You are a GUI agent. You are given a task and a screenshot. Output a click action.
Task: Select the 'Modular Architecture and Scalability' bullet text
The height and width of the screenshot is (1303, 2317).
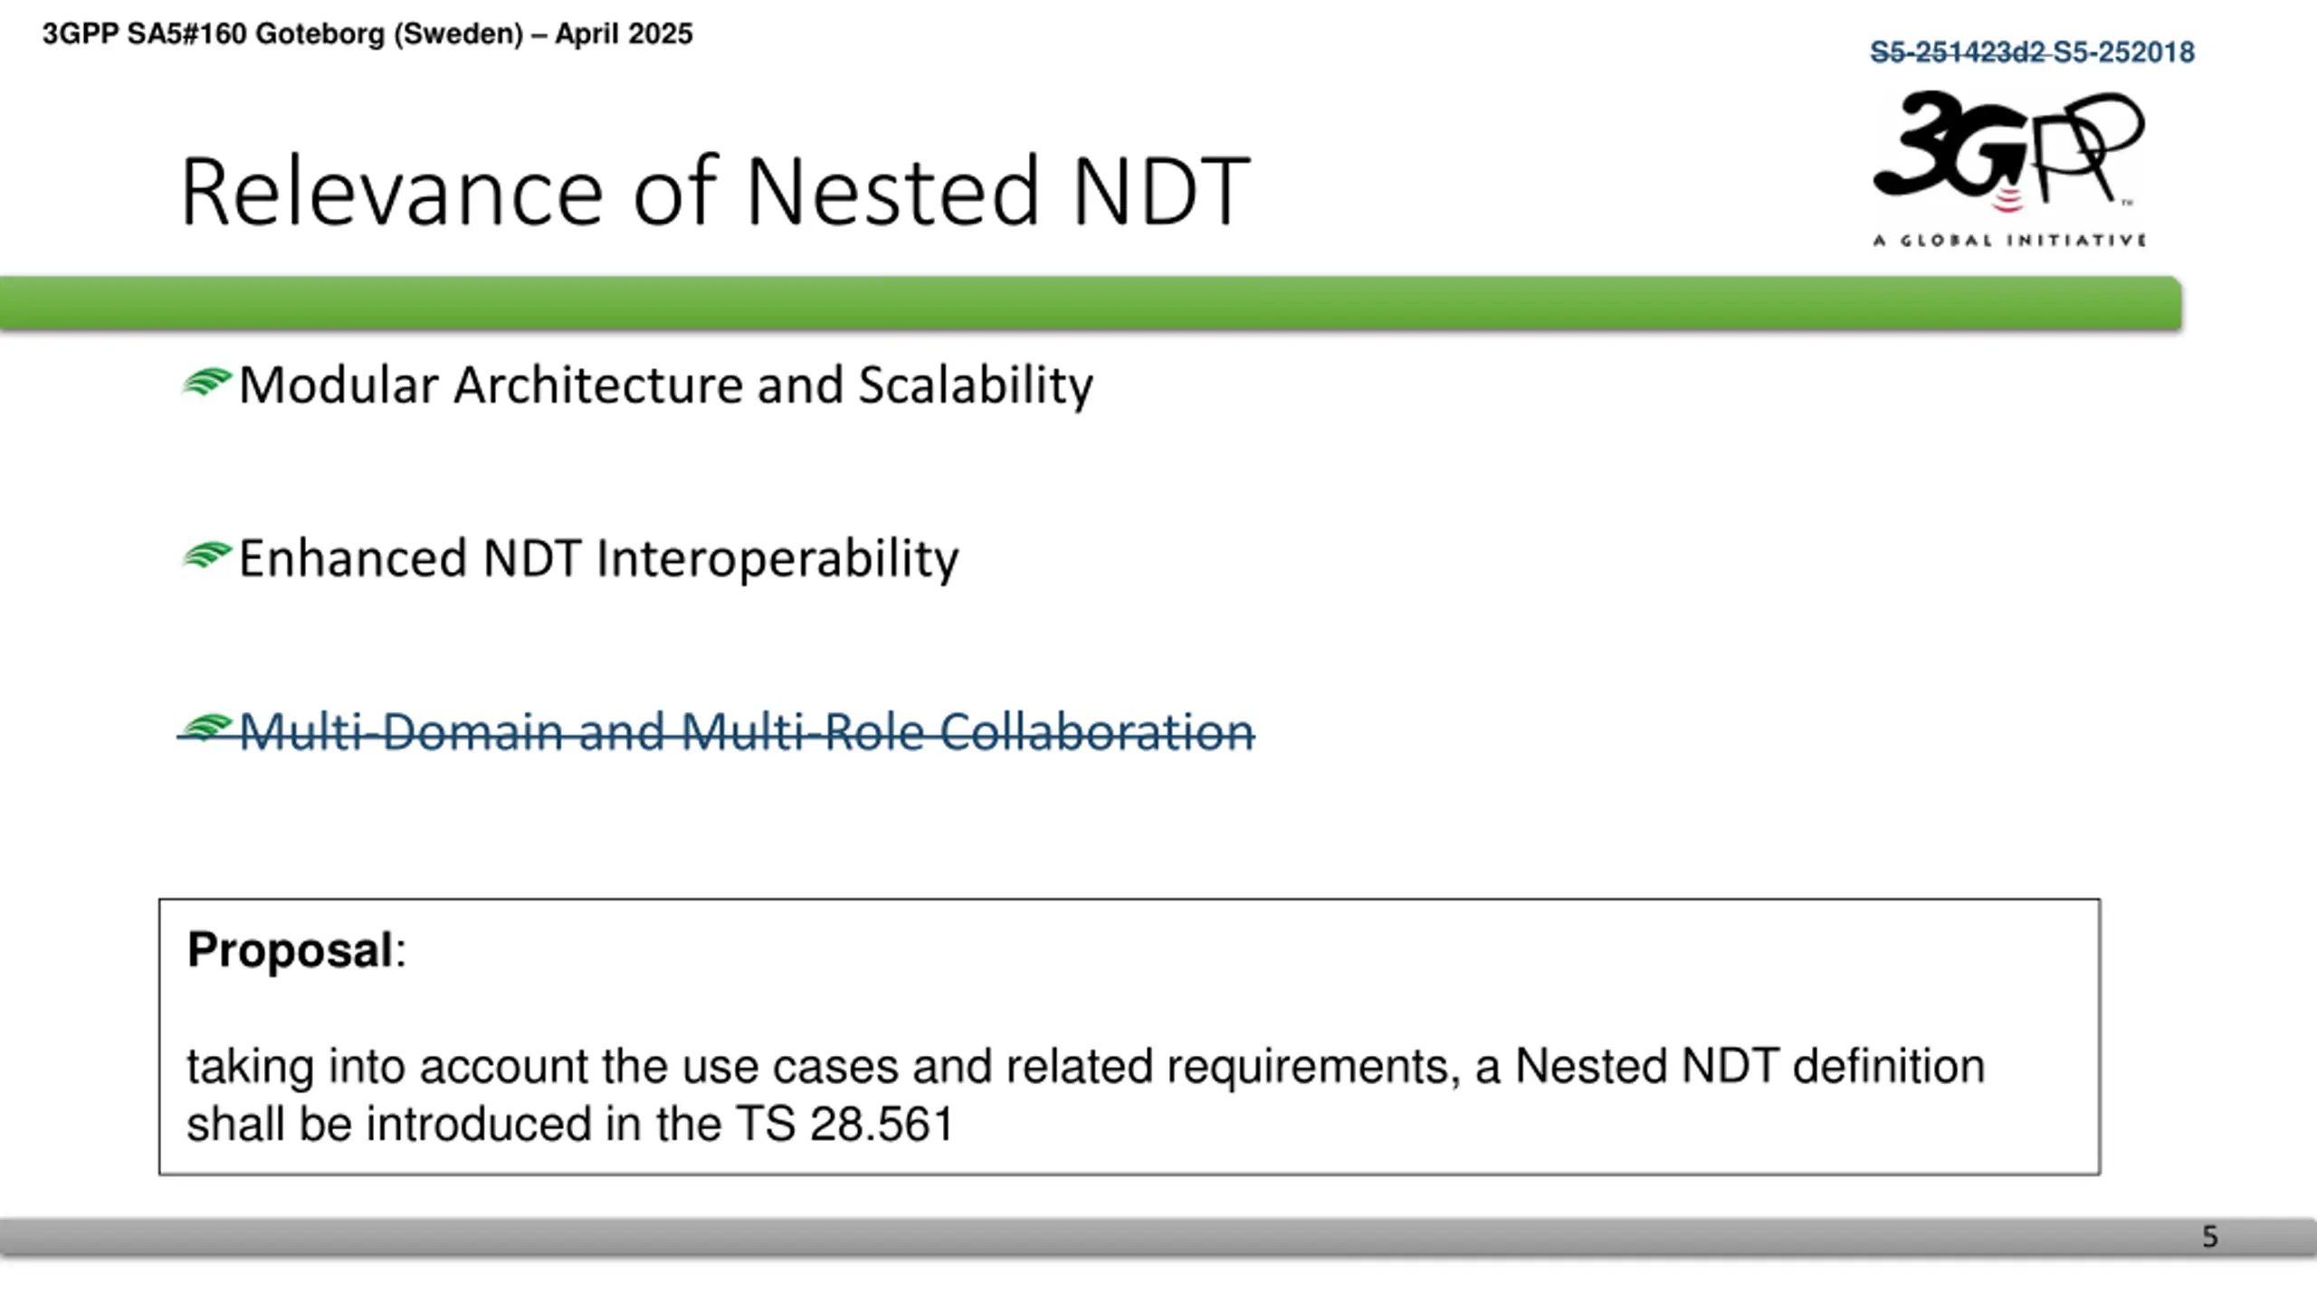665,385
